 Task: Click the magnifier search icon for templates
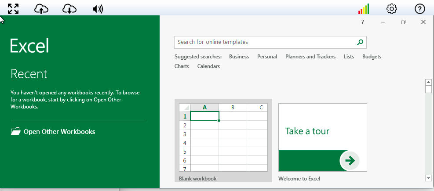[x=360, y=42]
